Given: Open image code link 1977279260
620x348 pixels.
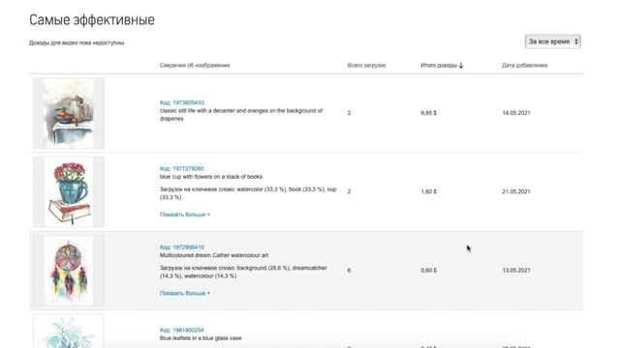Looking at the screenshot, I should [x=182, y=168].
